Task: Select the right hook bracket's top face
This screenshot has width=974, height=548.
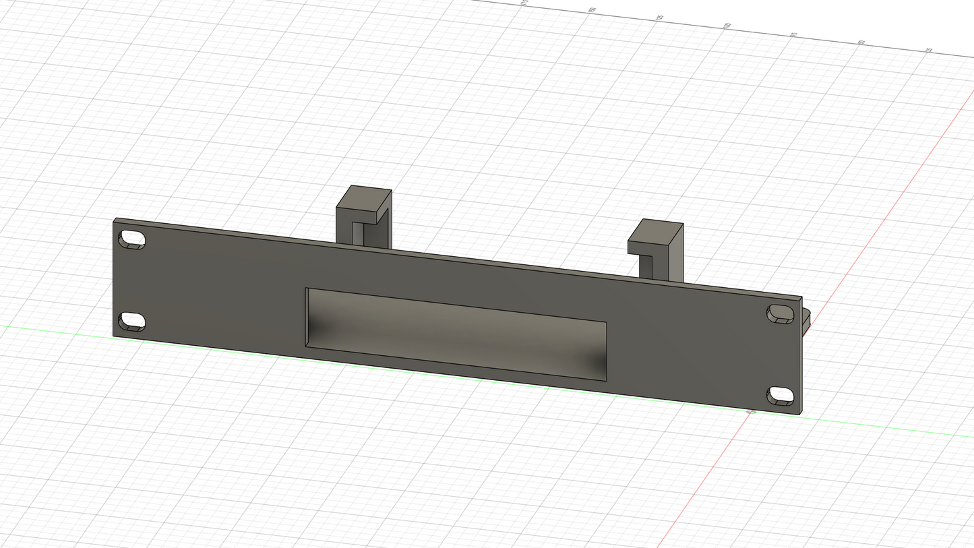Action: tap(657, 231)
